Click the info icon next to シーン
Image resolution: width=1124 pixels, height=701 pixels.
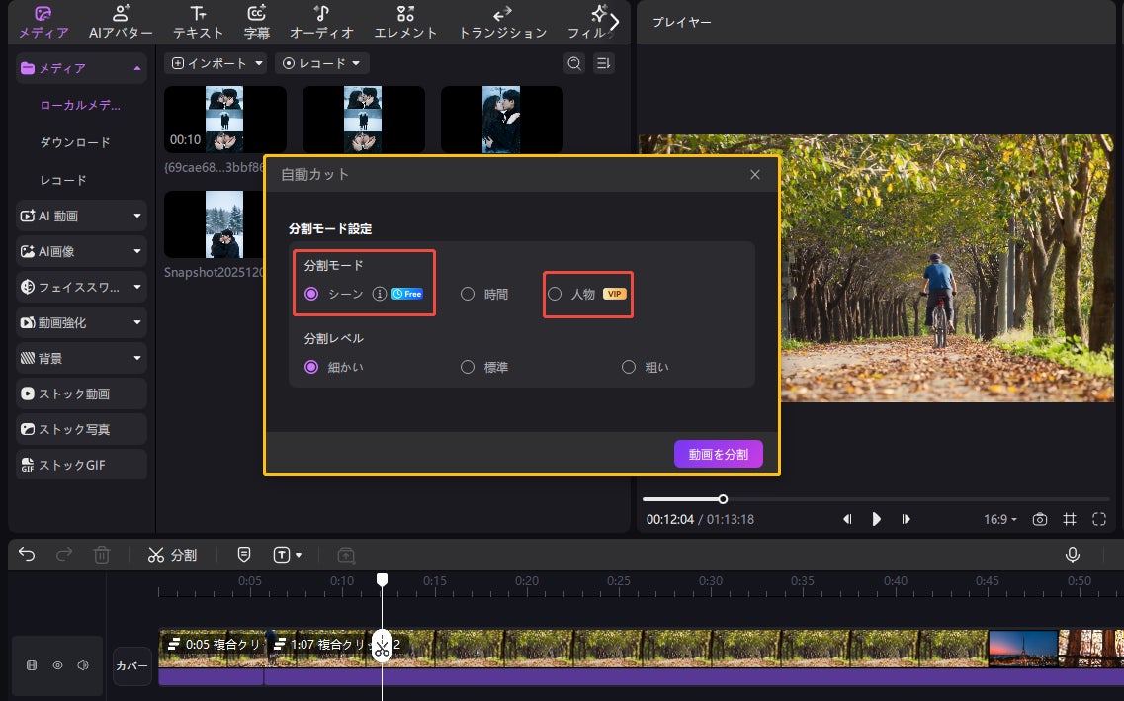[x=378, y=294]
